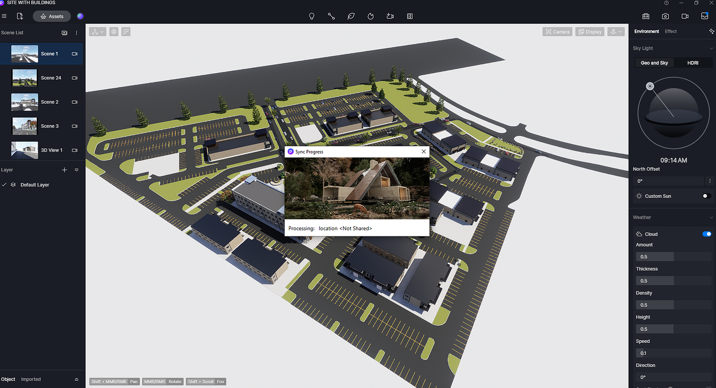Open the vegetation painting tool
This screenshot has width=716, height=388.
pyautogui.click(x=351, y=16)
